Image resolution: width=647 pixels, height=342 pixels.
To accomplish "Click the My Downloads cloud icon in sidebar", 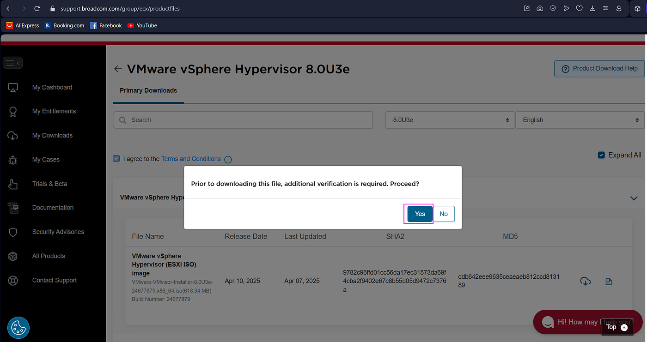I will click(x=13, y=136).
